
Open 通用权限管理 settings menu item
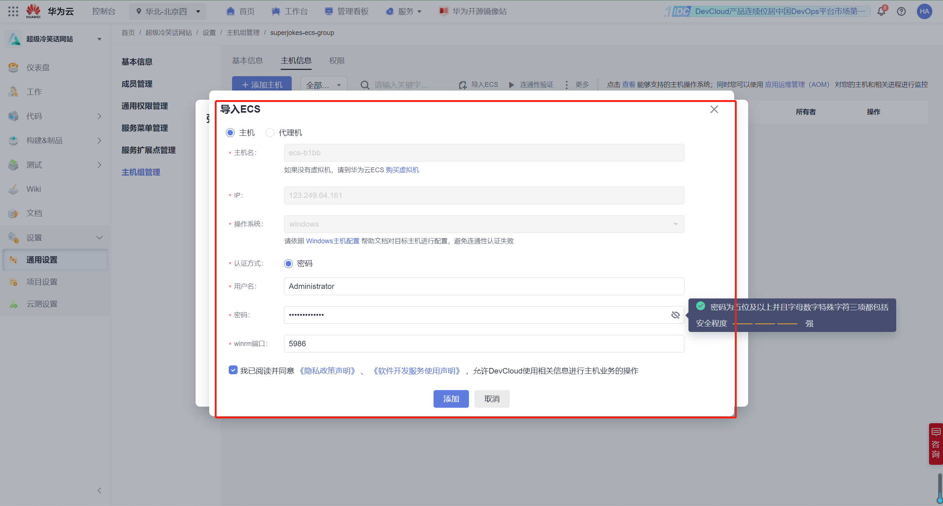click(145, 106)
